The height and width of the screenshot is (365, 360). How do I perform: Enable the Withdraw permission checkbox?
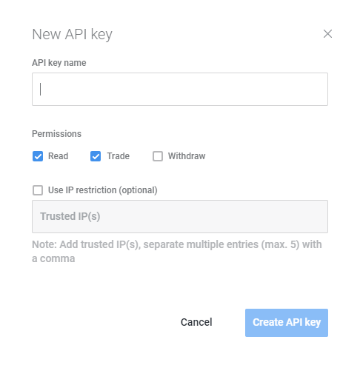tap(158, 156)
